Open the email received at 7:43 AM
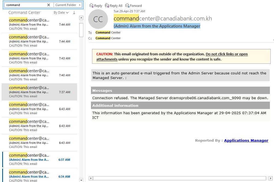 (40, 58)
